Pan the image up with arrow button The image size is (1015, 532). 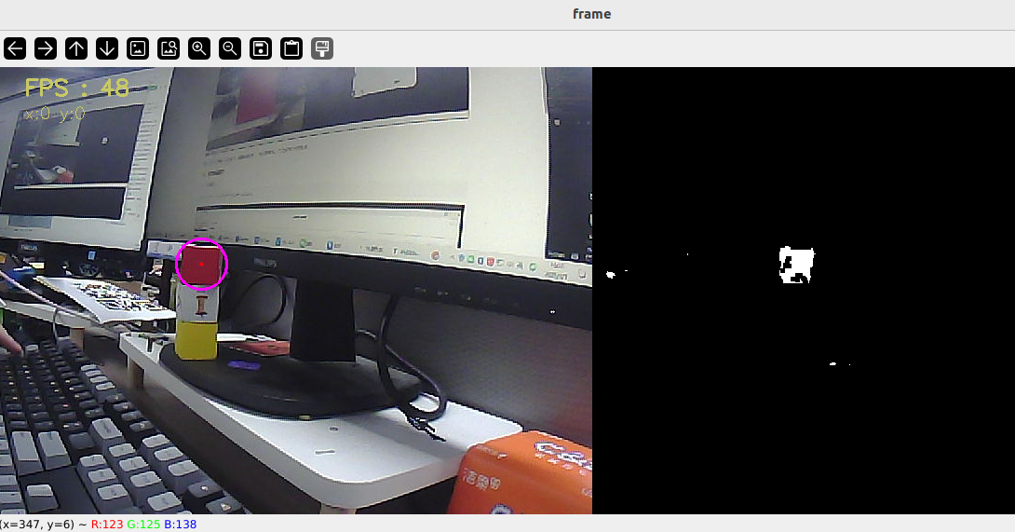[x=76, y=48]
